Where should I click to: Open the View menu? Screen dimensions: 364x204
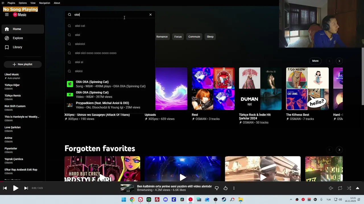click(33, 3)
